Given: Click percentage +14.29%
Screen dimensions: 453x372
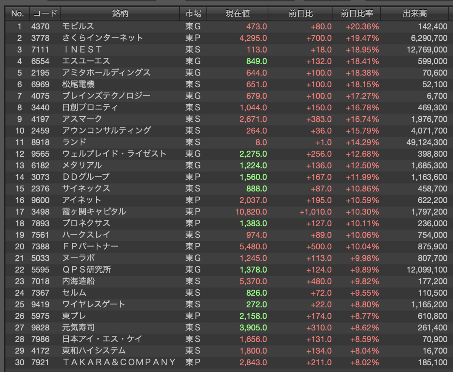Looking at the screenshot, I should tap(362, 142).
